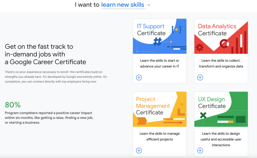Expand the Project Management Certificate plus icon
The image size is (257, 158).
click(139, 150)
